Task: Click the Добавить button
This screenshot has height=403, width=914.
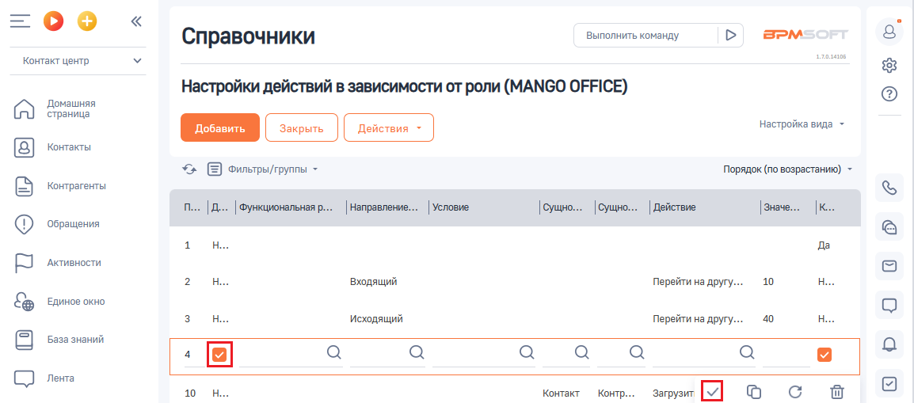Action: pos(219,127)
